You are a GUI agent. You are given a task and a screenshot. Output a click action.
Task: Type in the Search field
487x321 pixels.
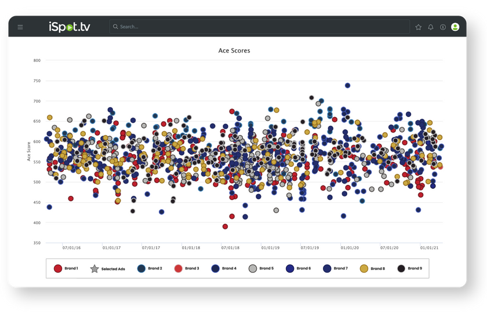click(x=261, y=27)
